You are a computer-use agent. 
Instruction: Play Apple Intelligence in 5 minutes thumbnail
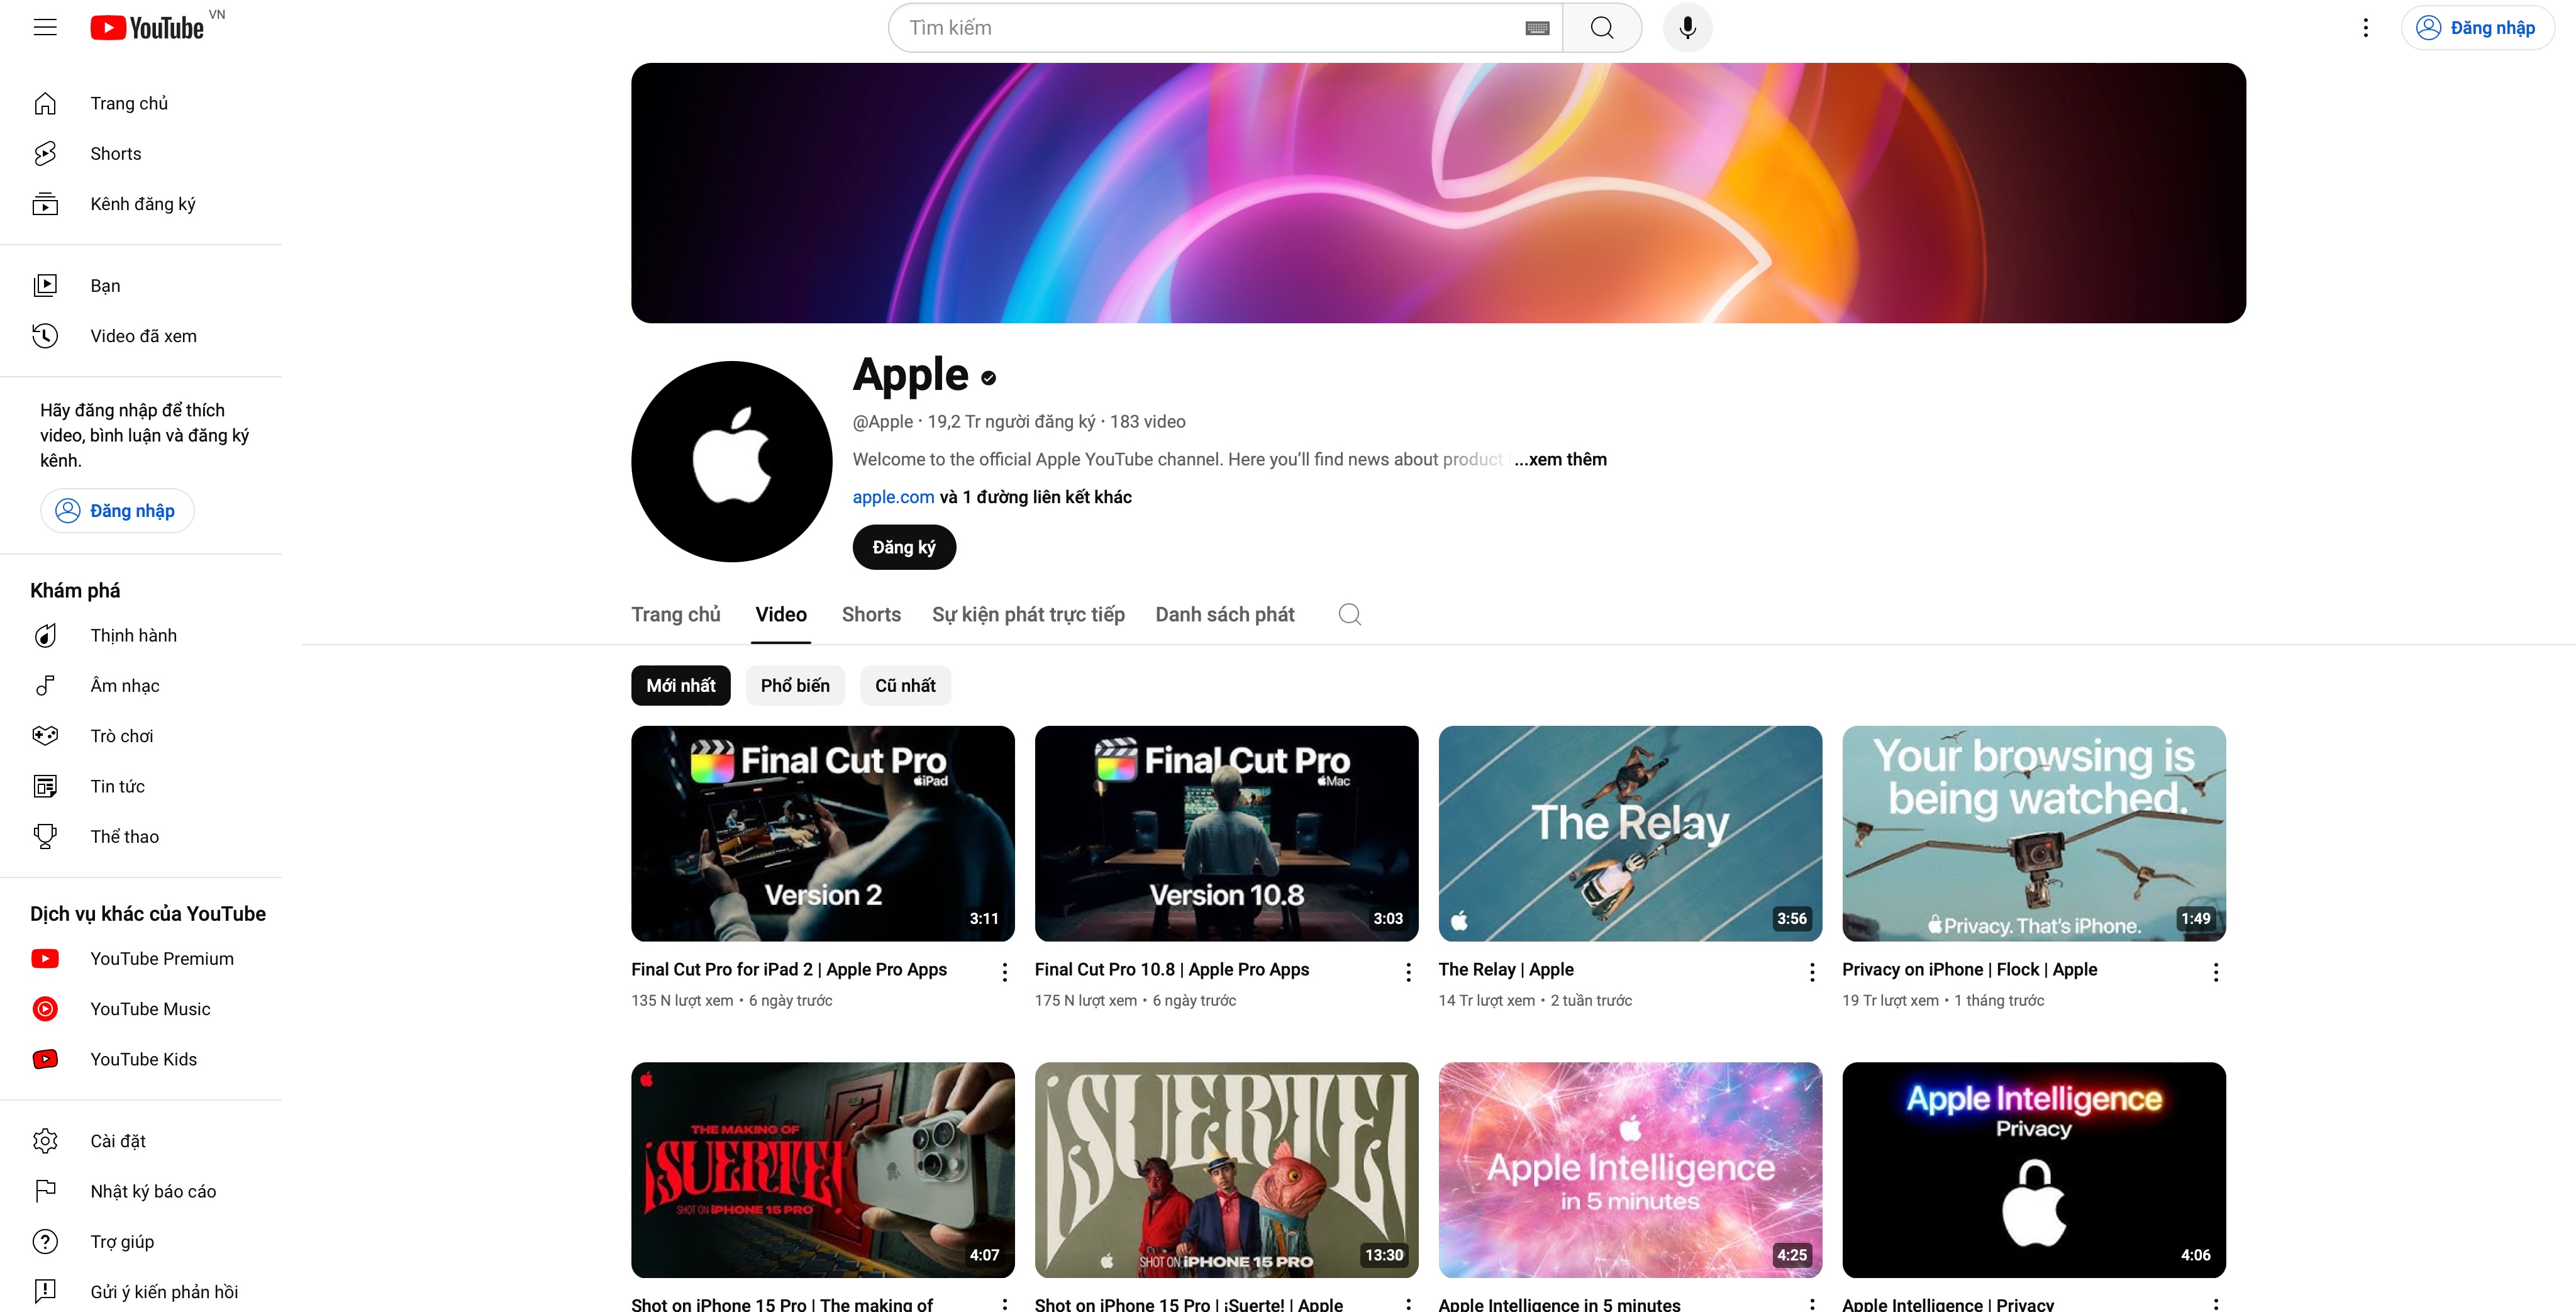pos(1630,1170)
